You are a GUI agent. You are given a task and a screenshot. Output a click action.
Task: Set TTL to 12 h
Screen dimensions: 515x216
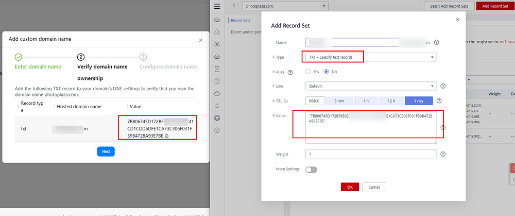click(391, 101)
